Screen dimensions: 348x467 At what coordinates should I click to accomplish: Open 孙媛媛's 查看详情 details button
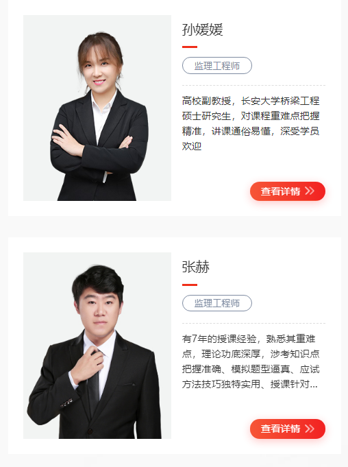pos(288,191)
